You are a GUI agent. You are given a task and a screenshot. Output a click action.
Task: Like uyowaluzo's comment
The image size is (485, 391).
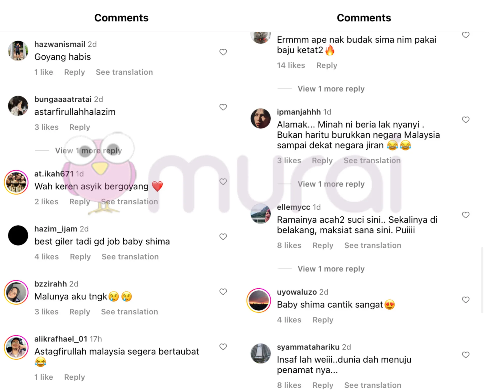point(466,300)
